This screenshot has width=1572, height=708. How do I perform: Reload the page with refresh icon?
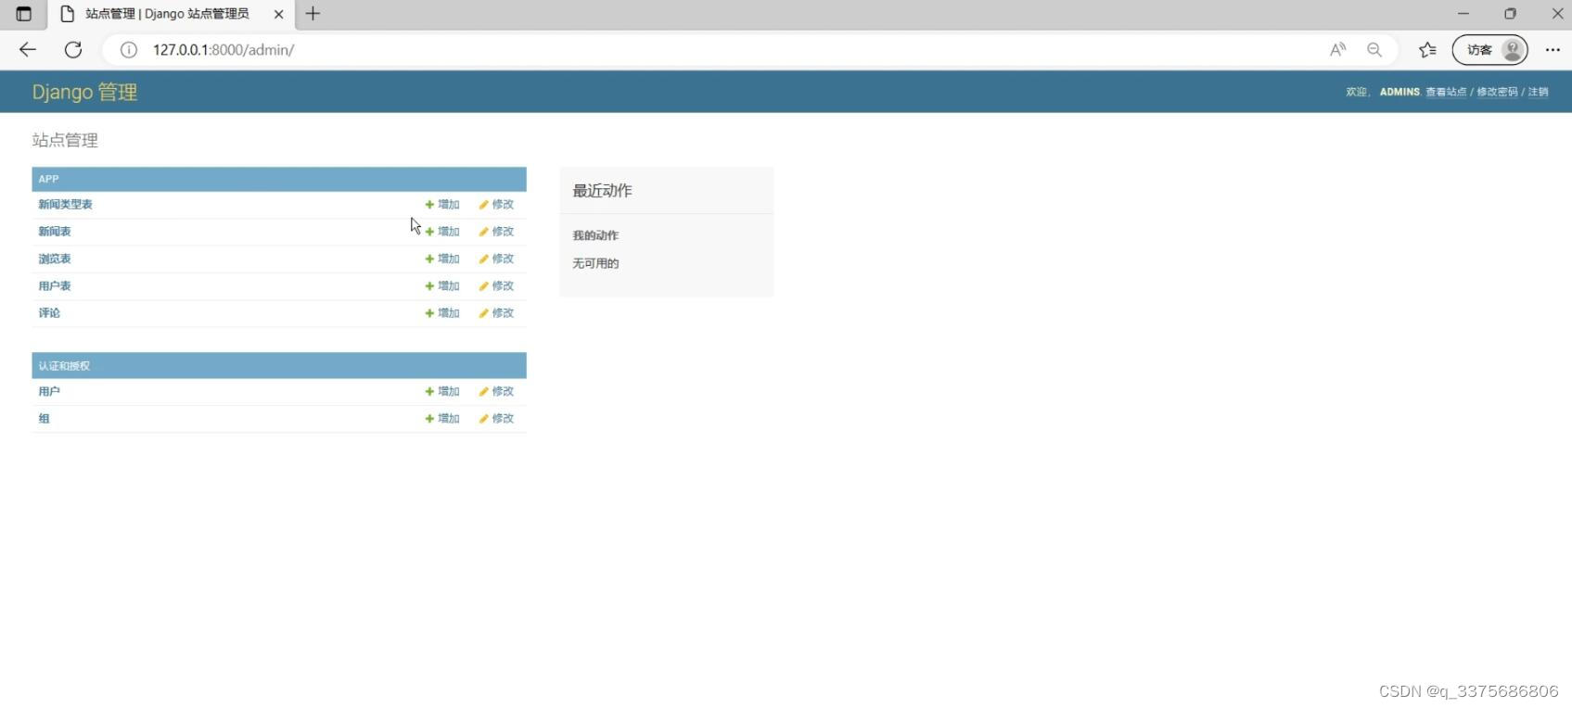73,50
